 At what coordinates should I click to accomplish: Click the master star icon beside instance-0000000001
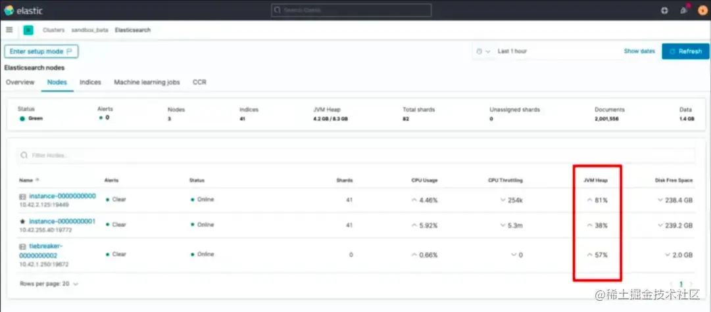click(x=22, y=221)
